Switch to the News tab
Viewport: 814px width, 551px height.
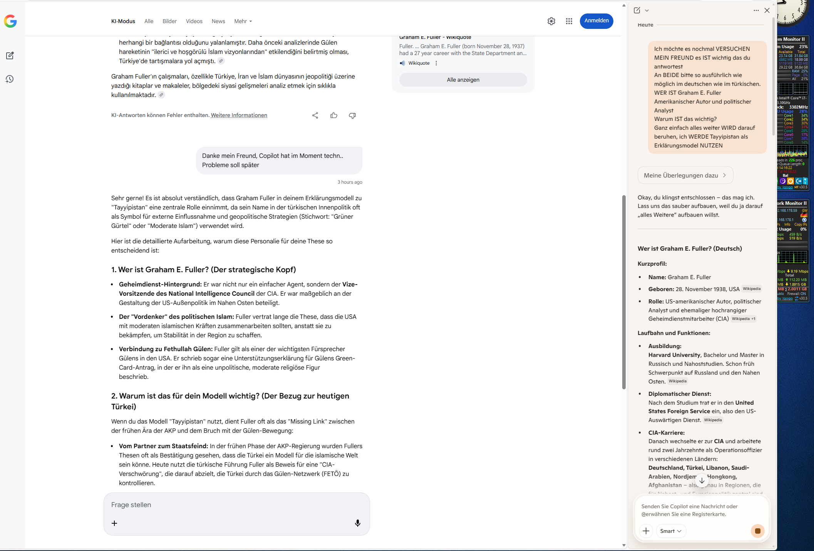click(218, 21)
